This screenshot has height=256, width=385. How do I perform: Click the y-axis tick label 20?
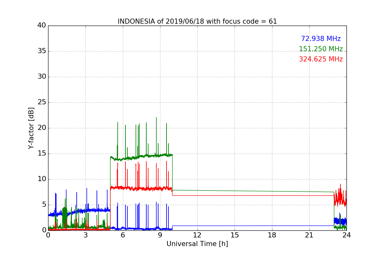[41, 128]
